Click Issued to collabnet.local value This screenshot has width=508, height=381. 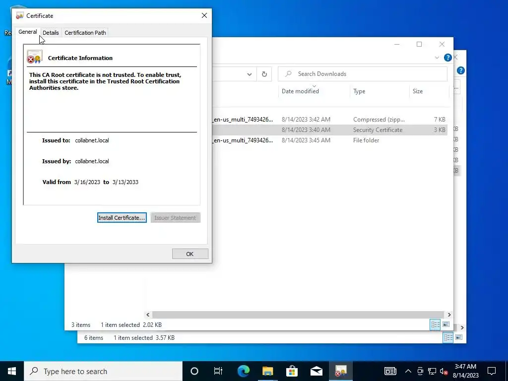(92, 140)
